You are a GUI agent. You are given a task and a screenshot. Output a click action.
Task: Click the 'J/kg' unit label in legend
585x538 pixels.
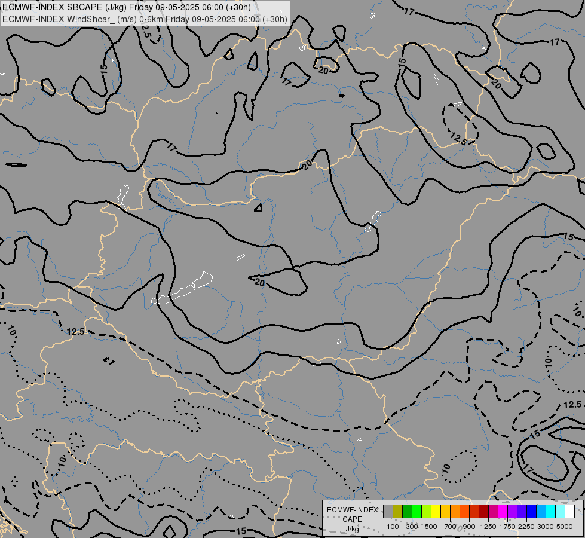(352, 529)
